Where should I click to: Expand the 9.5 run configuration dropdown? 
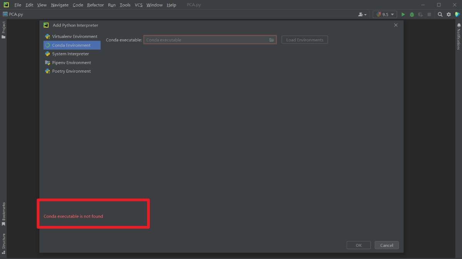coord(385,15)
